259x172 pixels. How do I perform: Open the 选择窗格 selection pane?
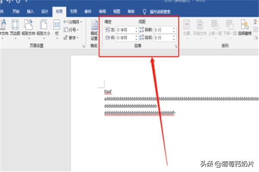(245, 28)
